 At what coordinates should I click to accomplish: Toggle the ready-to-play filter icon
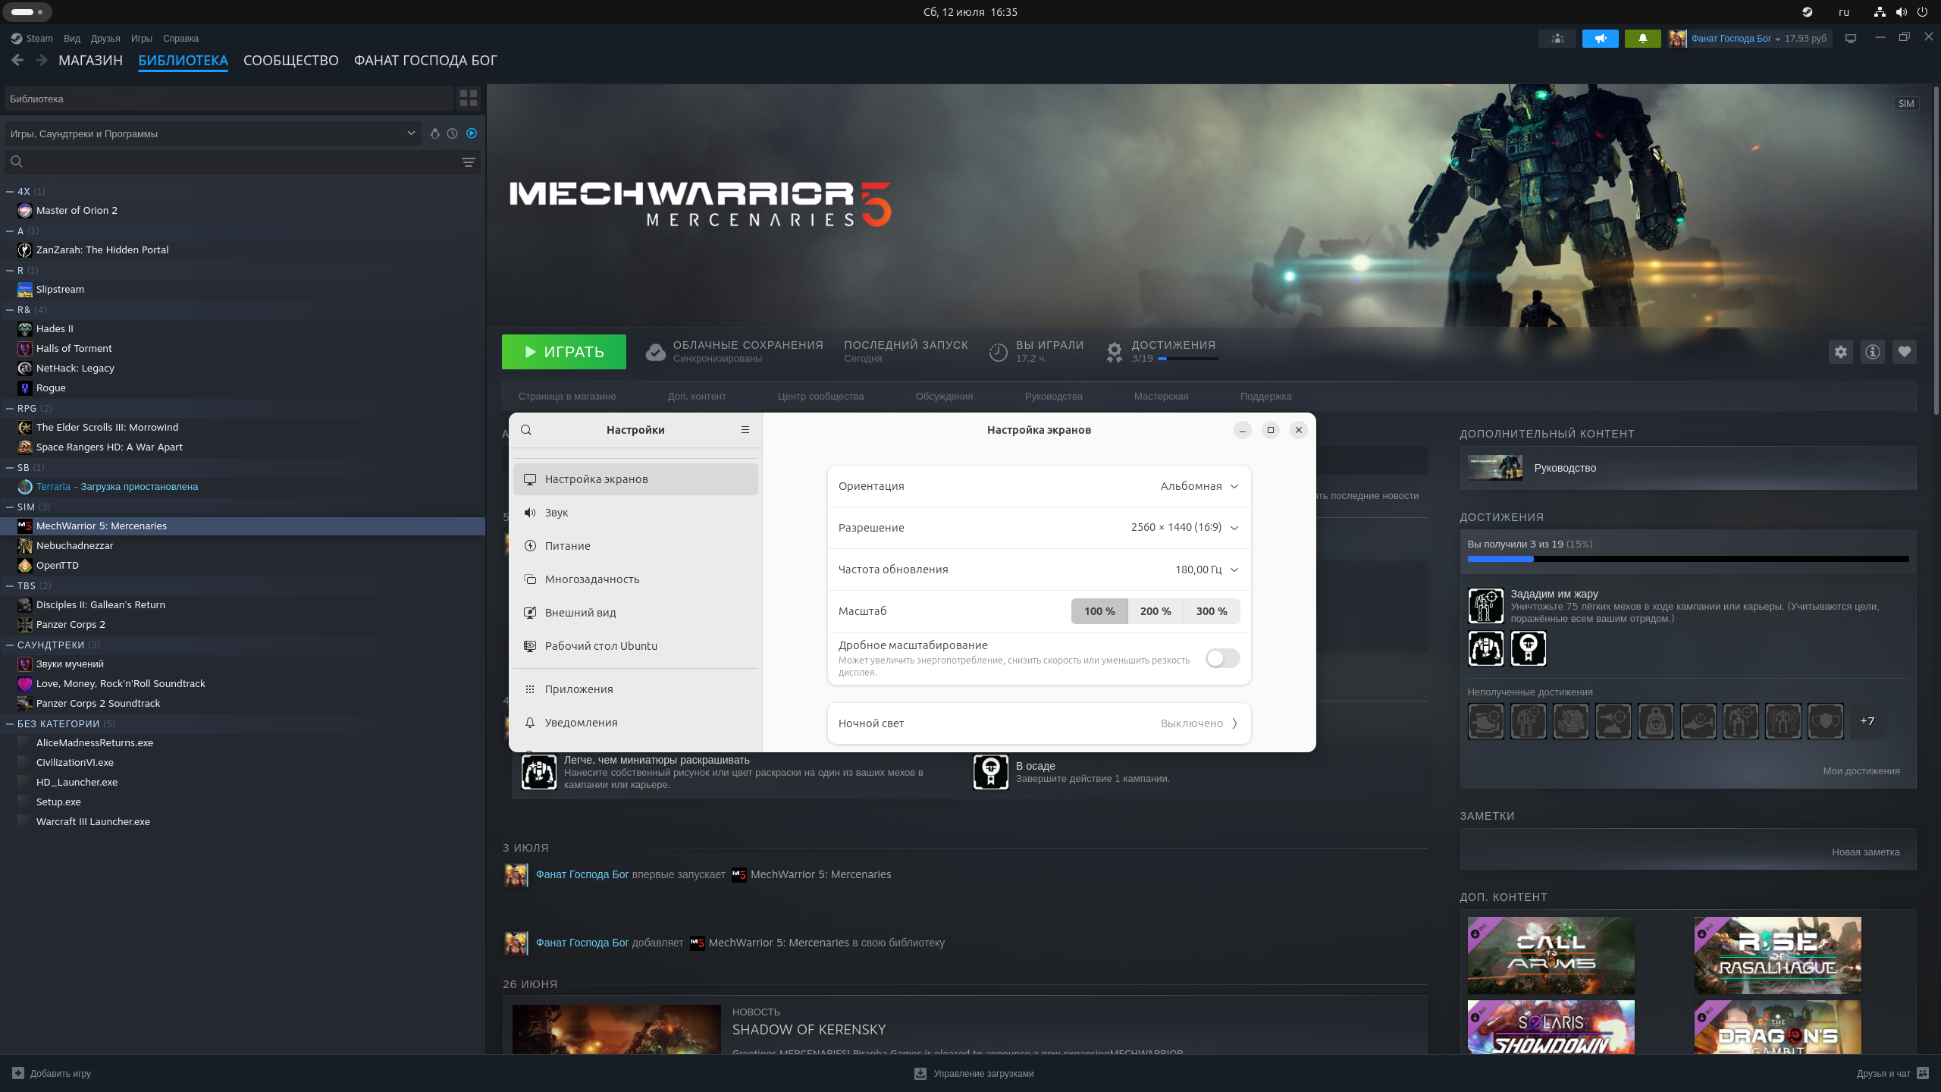[x=472, y=133]
